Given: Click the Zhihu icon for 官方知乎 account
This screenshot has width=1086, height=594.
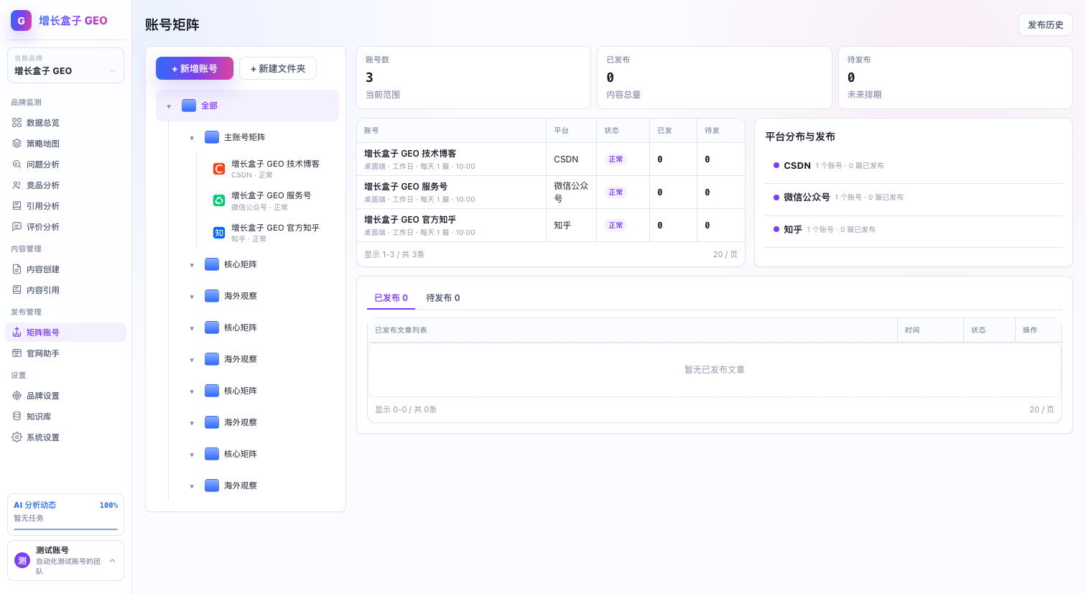Looking at the screenshot, I should [219, 233].
